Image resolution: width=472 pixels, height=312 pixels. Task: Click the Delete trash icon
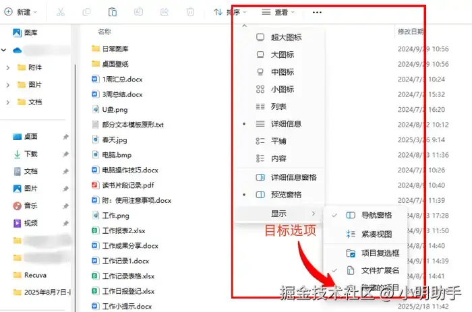(190, 12)
